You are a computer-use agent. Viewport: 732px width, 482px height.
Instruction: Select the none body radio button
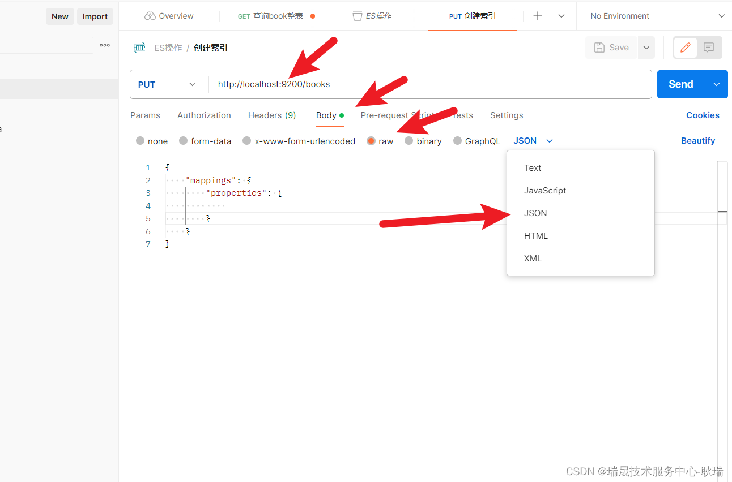140,141
